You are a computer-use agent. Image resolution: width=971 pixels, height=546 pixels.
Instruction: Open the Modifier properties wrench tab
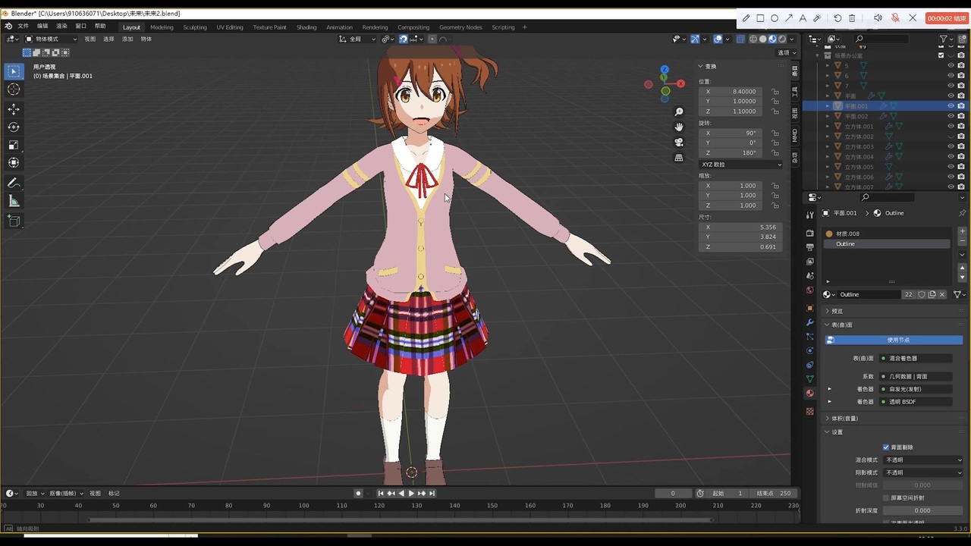[x=810, y=322]
